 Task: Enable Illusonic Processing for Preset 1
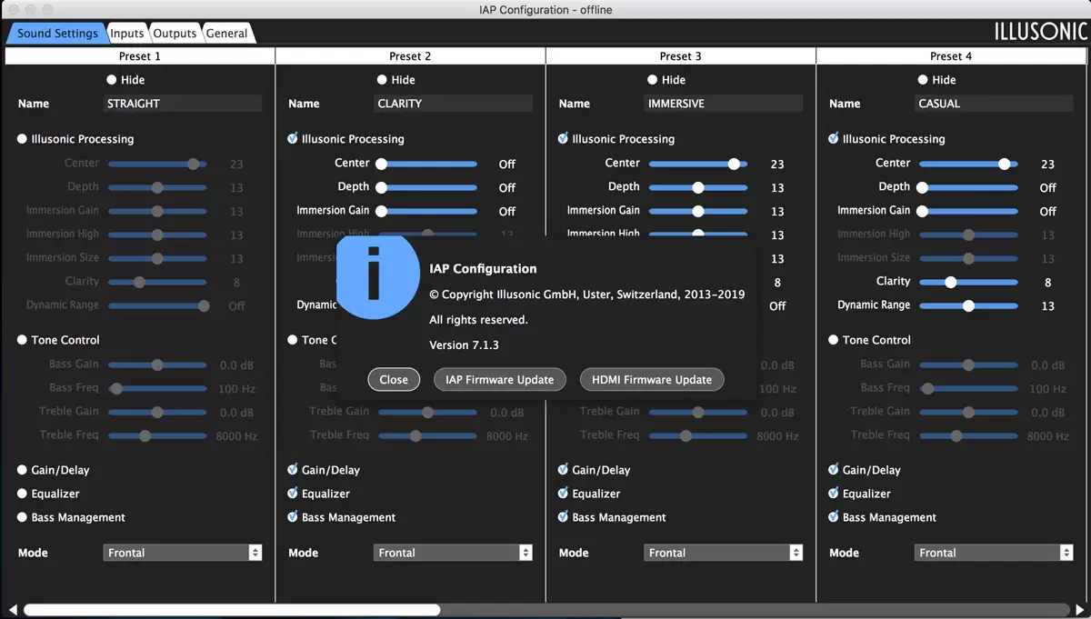(23, 139)
